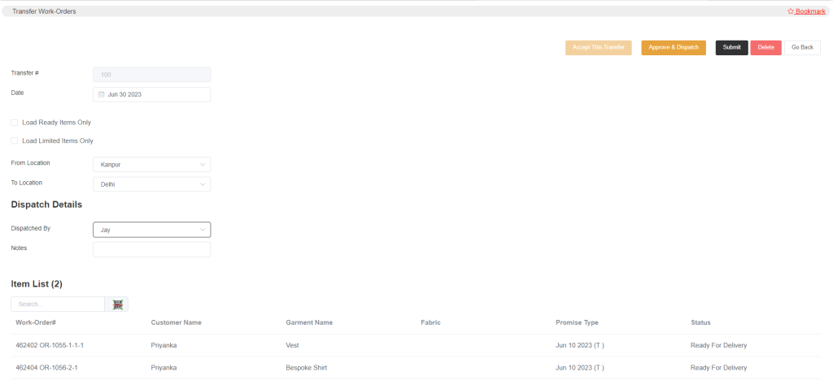Screen dimensions: 833x380
Task: Click the Item List search box
Action: coord(58,304)
